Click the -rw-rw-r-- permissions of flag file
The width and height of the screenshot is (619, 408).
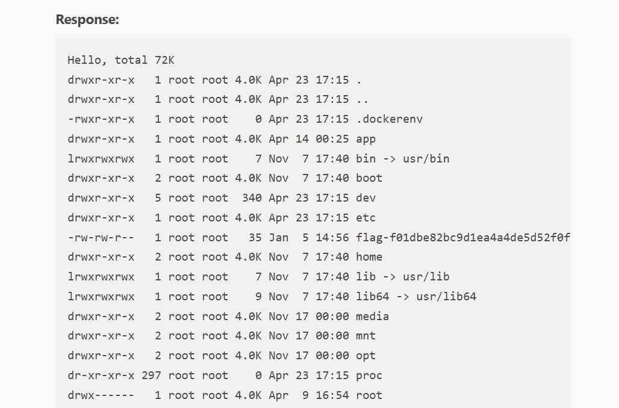(101, 238)
